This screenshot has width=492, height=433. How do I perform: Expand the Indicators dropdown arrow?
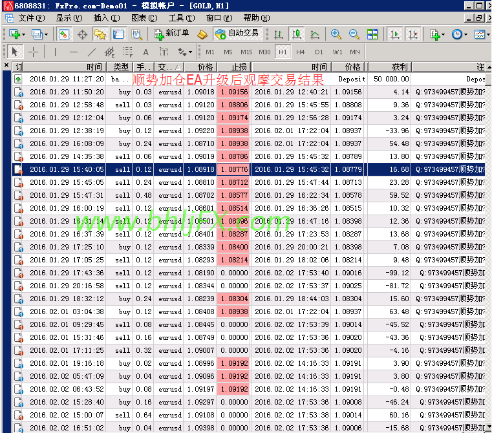(443, 34)
